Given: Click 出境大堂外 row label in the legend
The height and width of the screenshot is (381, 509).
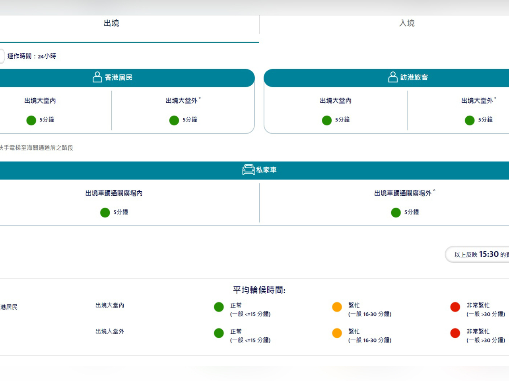Looking at the screenshot, I should click(110, 331).
